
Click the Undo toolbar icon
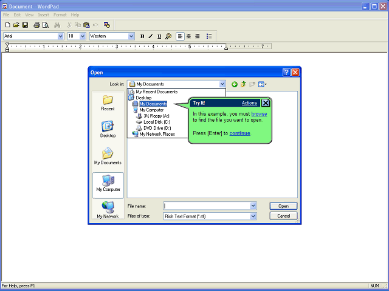[x=95, y=25]
